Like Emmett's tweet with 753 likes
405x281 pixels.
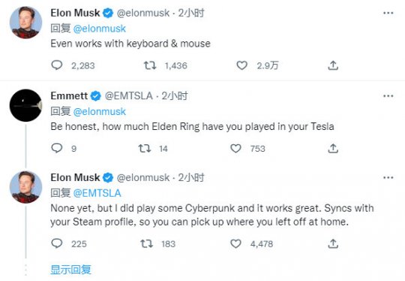[235, 148]
